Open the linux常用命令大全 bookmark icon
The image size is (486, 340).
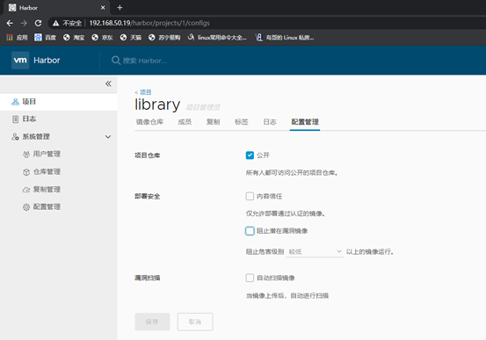pyautogui.click(x=192, y=38)
